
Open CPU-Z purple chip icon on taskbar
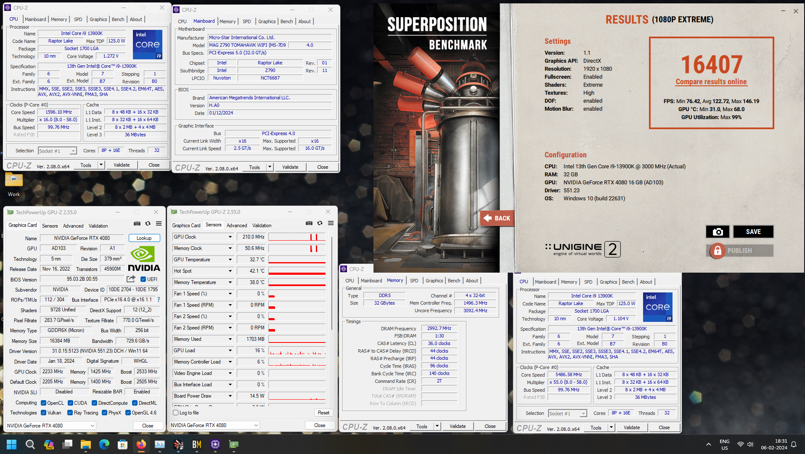(x=215, y=444)
